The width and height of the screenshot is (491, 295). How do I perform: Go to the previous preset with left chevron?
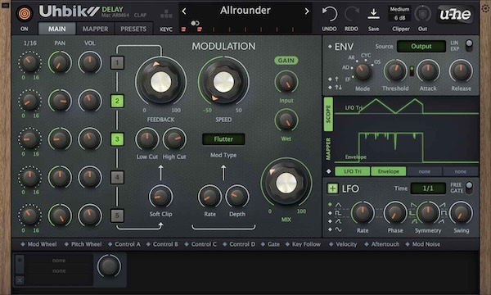click(x=184, y=11)
